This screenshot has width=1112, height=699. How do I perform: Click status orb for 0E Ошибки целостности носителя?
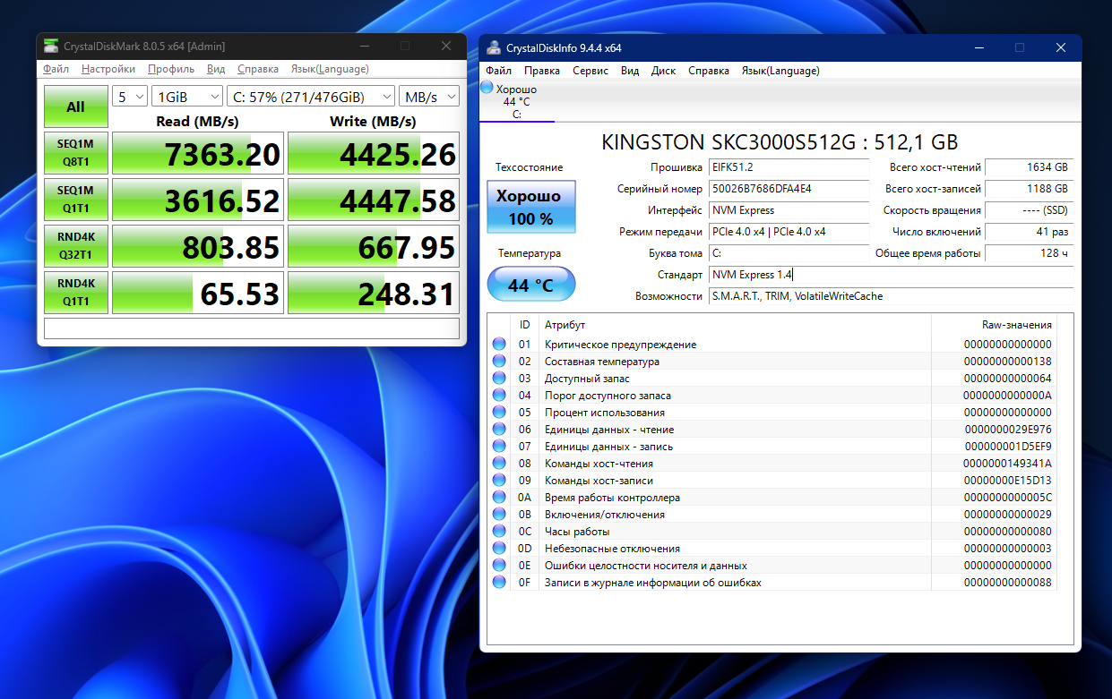[499, 566]
